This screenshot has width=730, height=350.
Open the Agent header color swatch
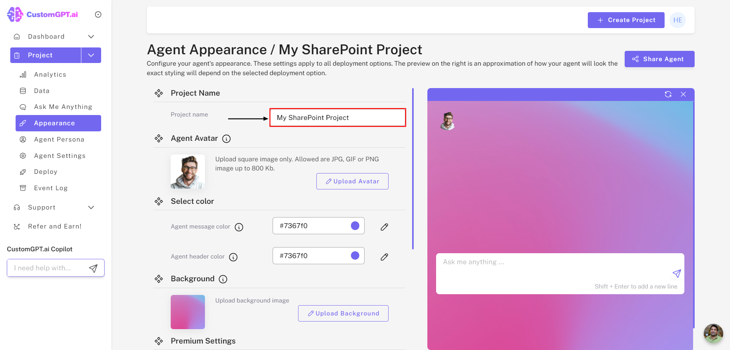click(355, 255)
